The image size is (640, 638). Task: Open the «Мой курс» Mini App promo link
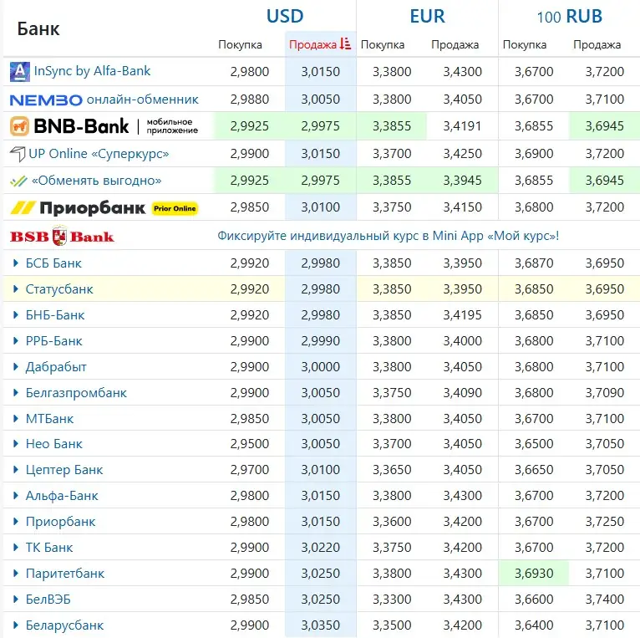tap(388, 236)
